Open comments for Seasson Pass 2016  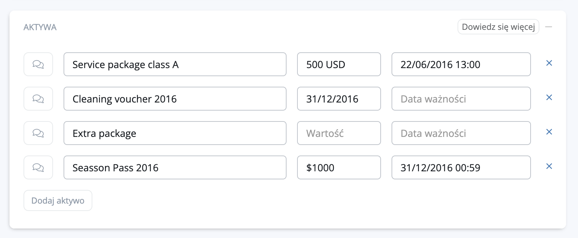tap(38, 167)
